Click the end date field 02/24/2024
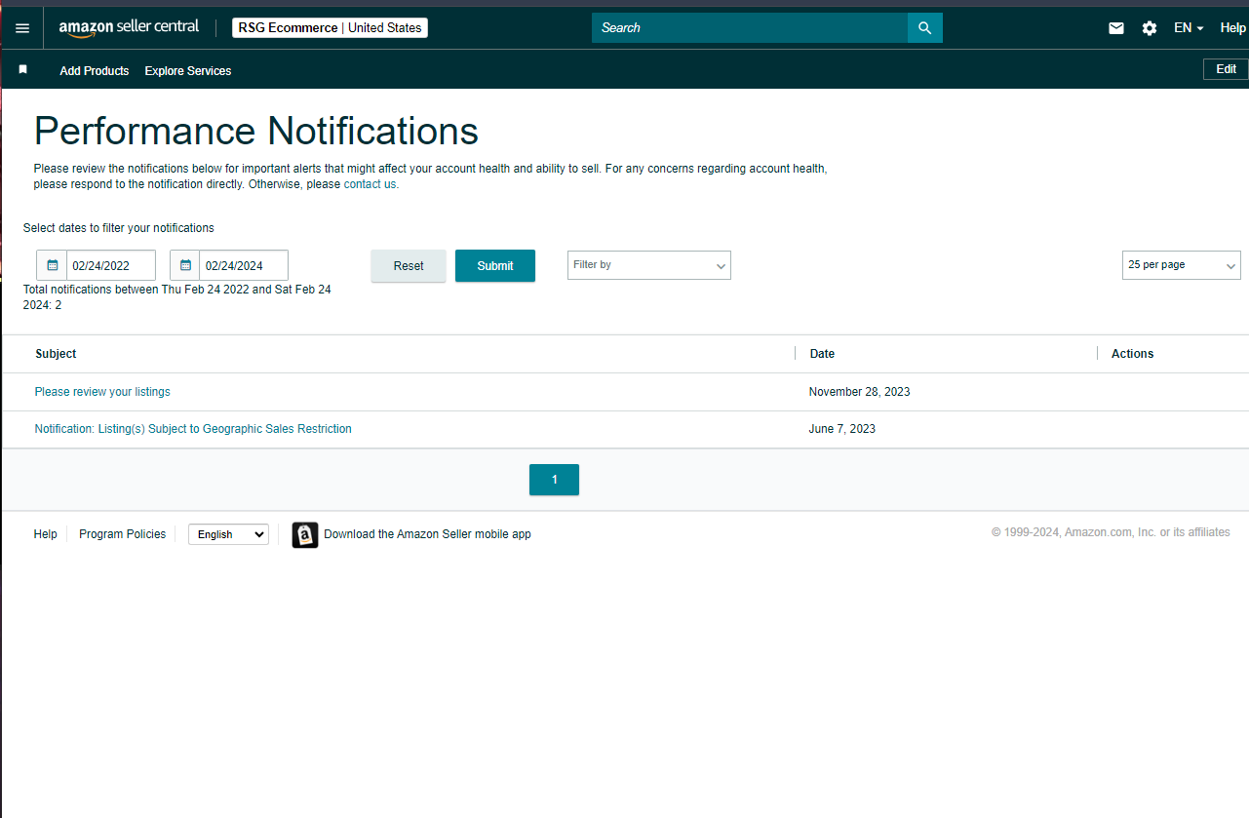This screenshot has height=818, width=1249. pos(244,265)
